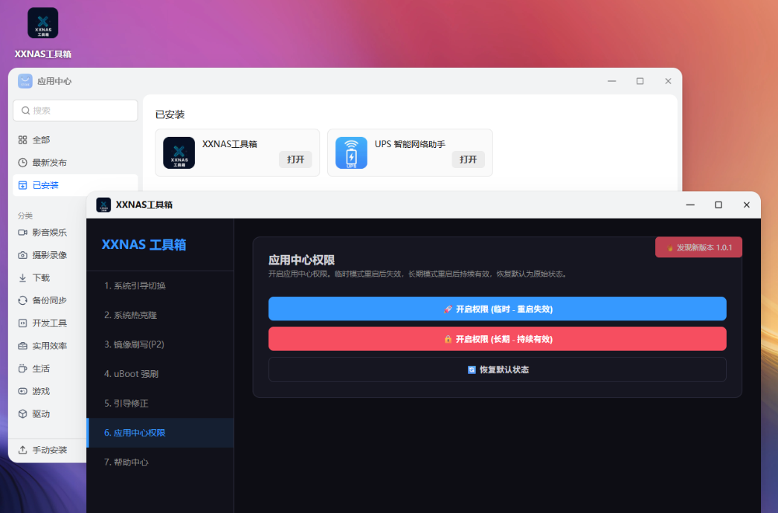Screen dimensions: 778x513
Task: Click 手动安装 at sidebar bottom
Action: (x=49, y=450)
